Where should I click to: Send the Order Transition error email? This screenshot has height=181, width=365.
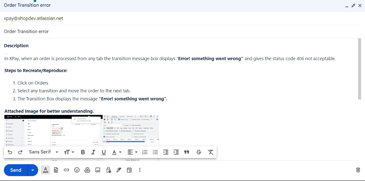[16, 170]
